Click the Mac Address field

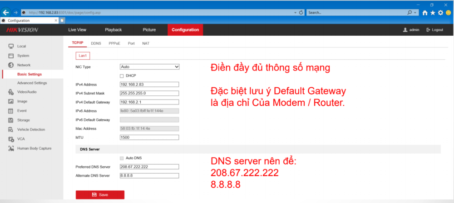(x=149, y=128)
